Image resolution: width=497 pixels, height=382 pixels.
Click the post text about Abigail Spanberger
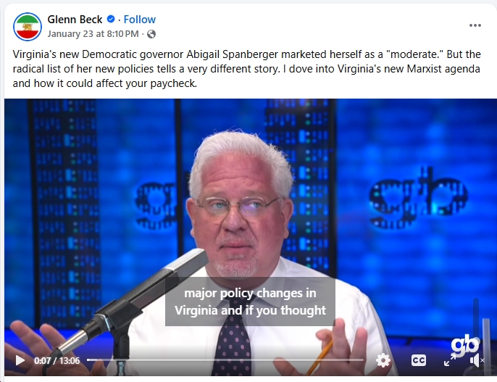246,69
